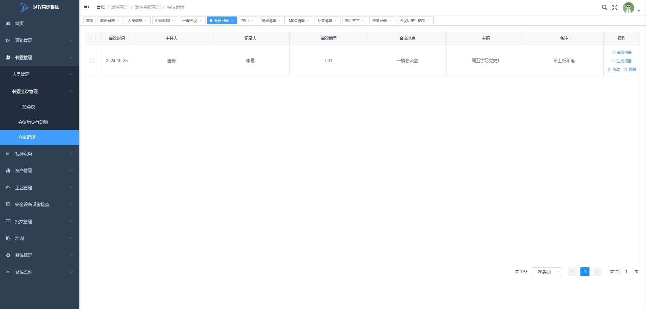The image size is (646, 309).
Task: Switch to MOC清单 tab
Action: (299, 21)
